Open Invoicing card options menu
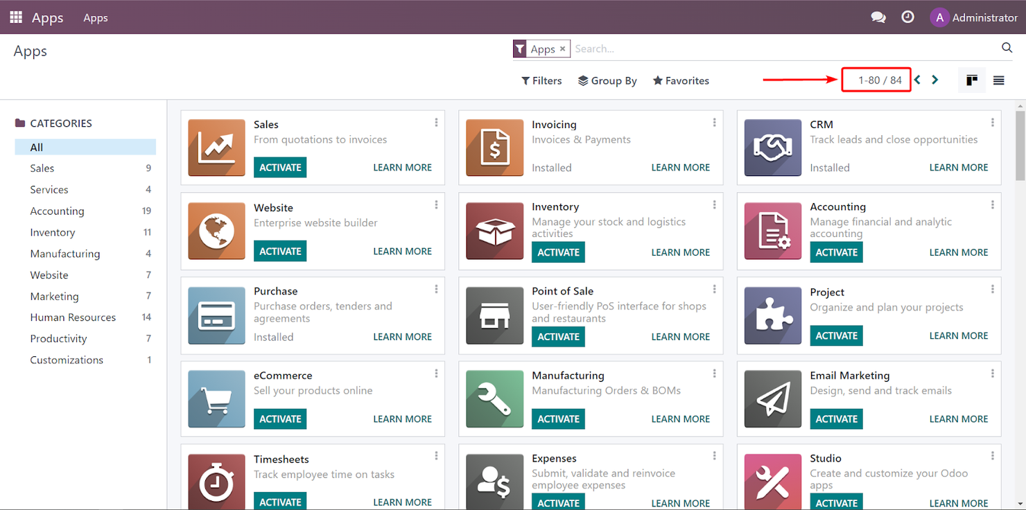 click(714, 123)
